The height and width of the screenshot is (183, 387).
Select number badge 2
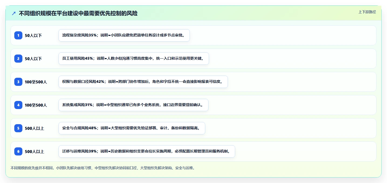(x=18, y=58)
